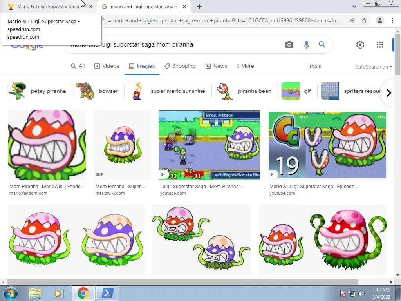Open Chrome's three-dot menu
Image resolution: width=401 pixels, height=301 pixels.
tap(392, 20)
